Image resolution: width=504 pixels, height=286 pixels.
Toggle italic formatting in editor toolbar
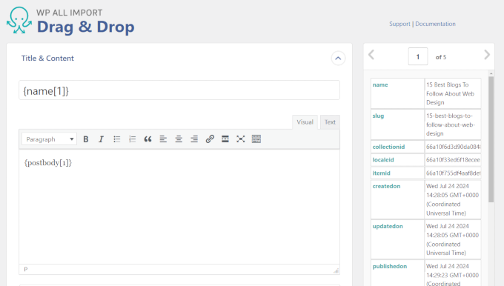point(102,139)
